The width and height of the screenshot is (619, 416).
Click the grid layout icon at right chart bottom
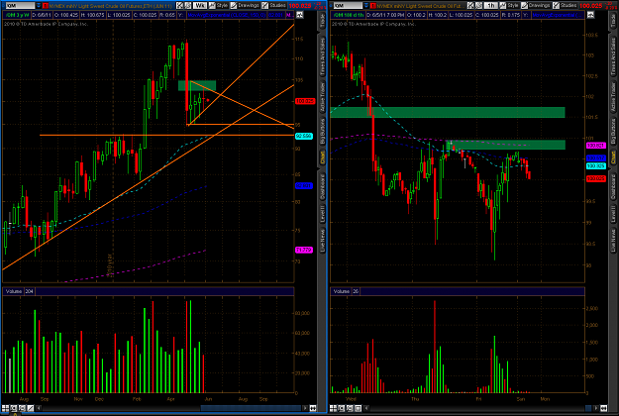(x=334, y=408)
